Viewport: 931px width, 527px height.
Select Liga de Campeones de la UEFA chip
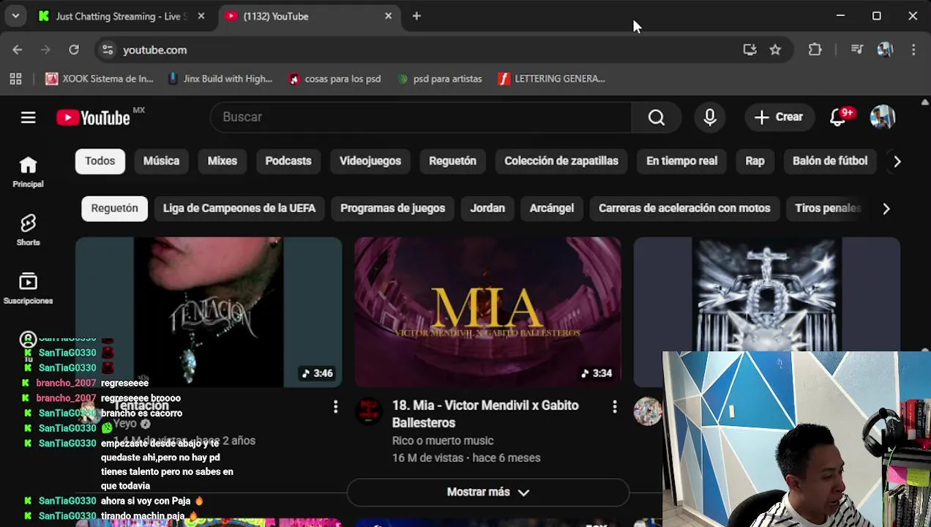tap(239, 209)
